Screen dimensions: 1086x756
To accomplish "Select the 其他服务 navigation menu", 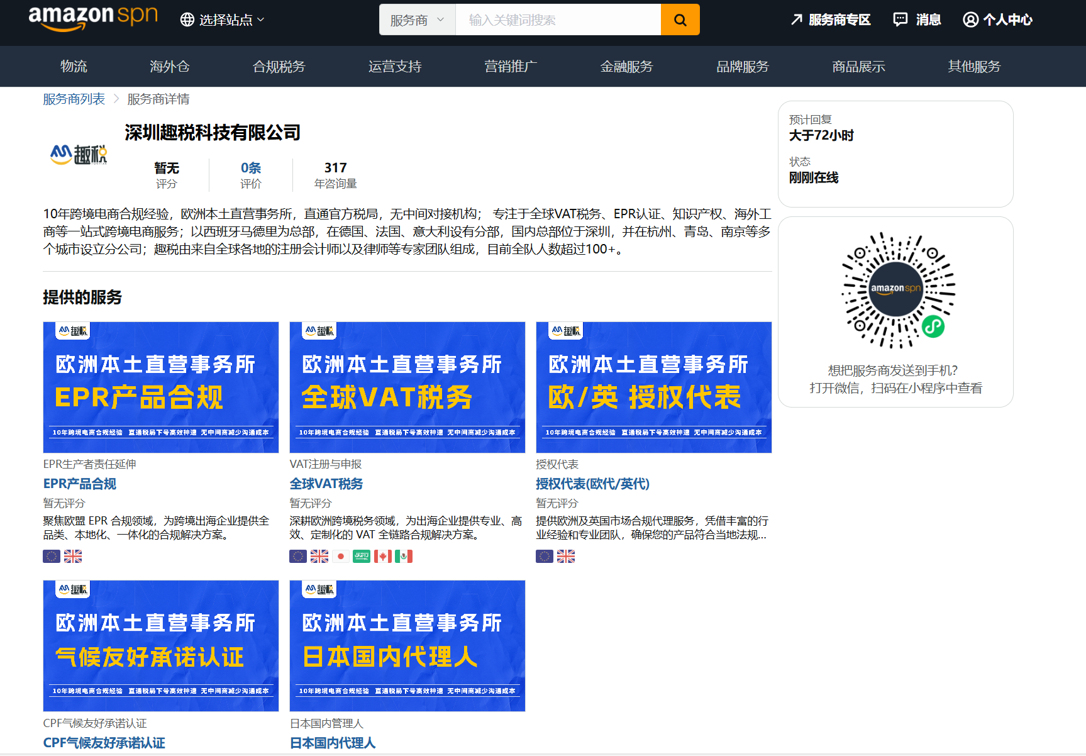I will 974,67.
